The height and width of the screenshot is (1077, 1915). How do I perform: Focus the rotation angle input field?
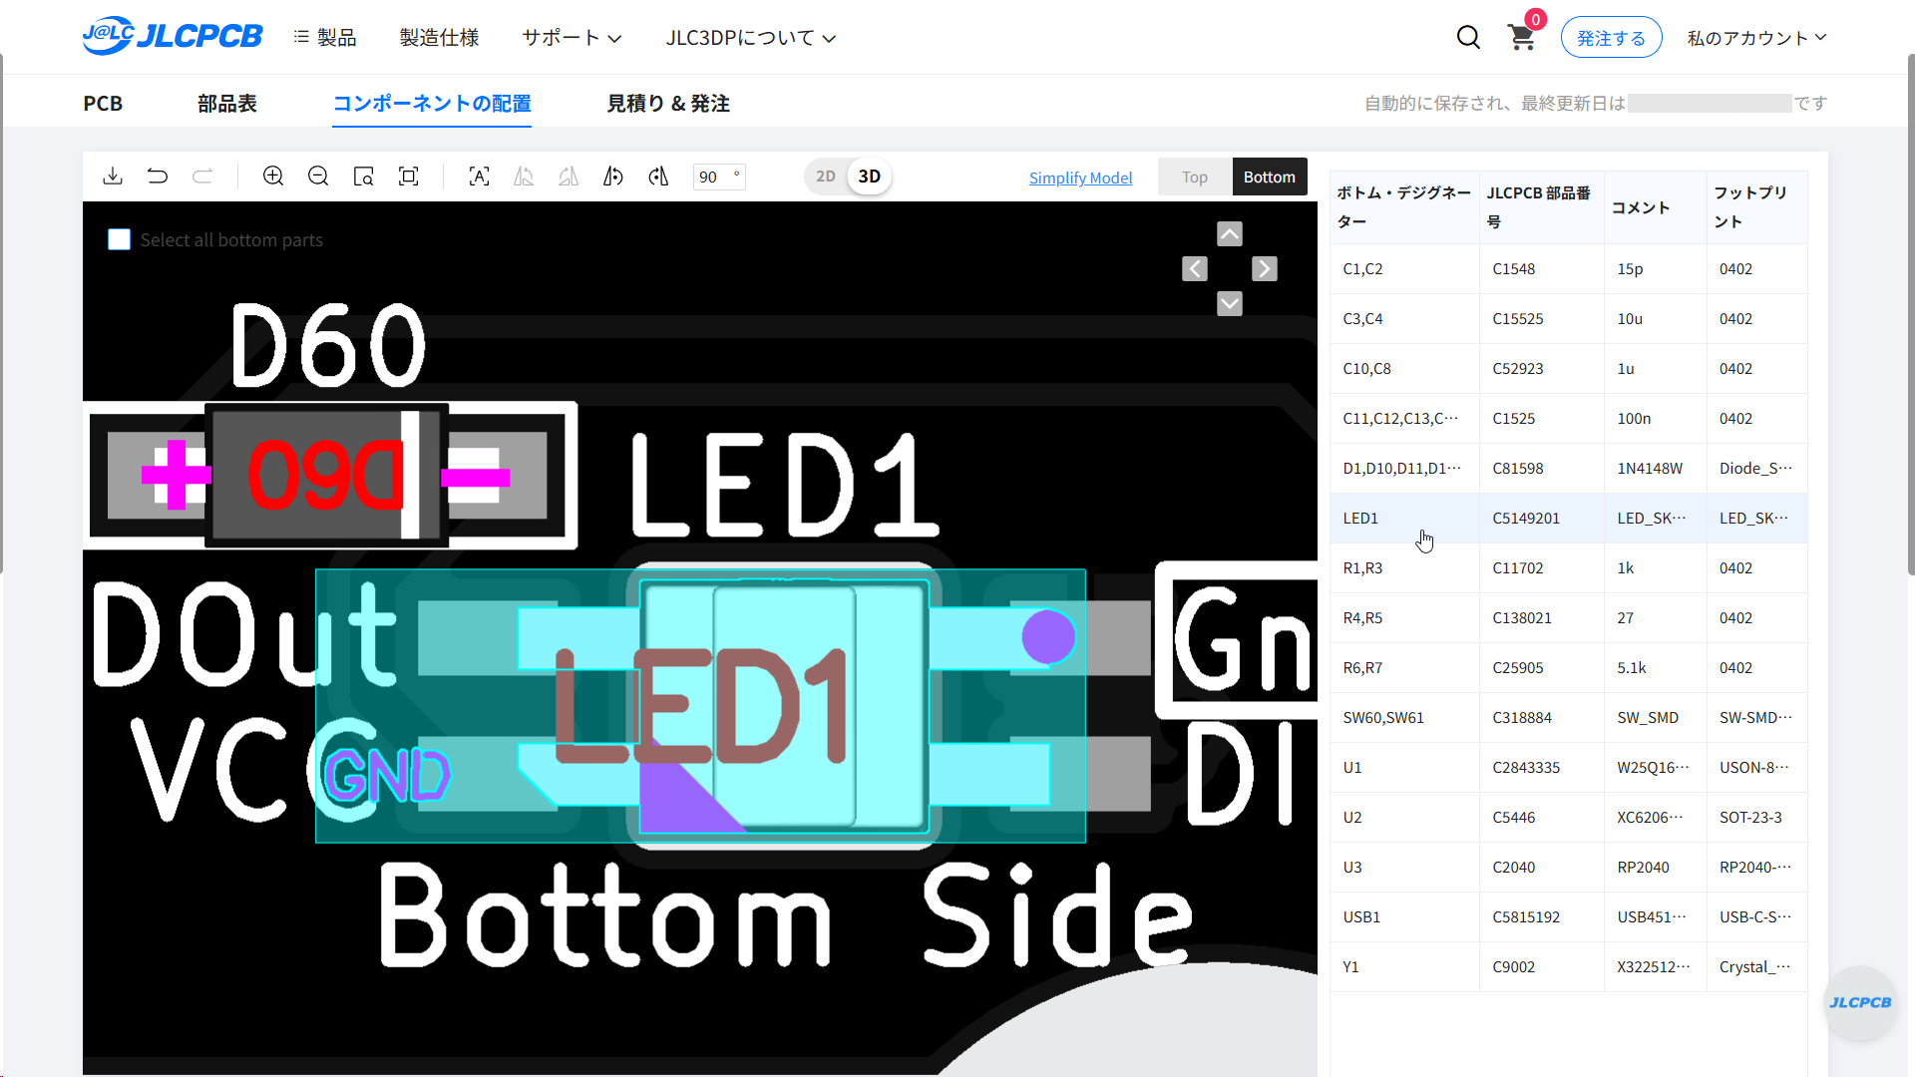tap(719, 177)
